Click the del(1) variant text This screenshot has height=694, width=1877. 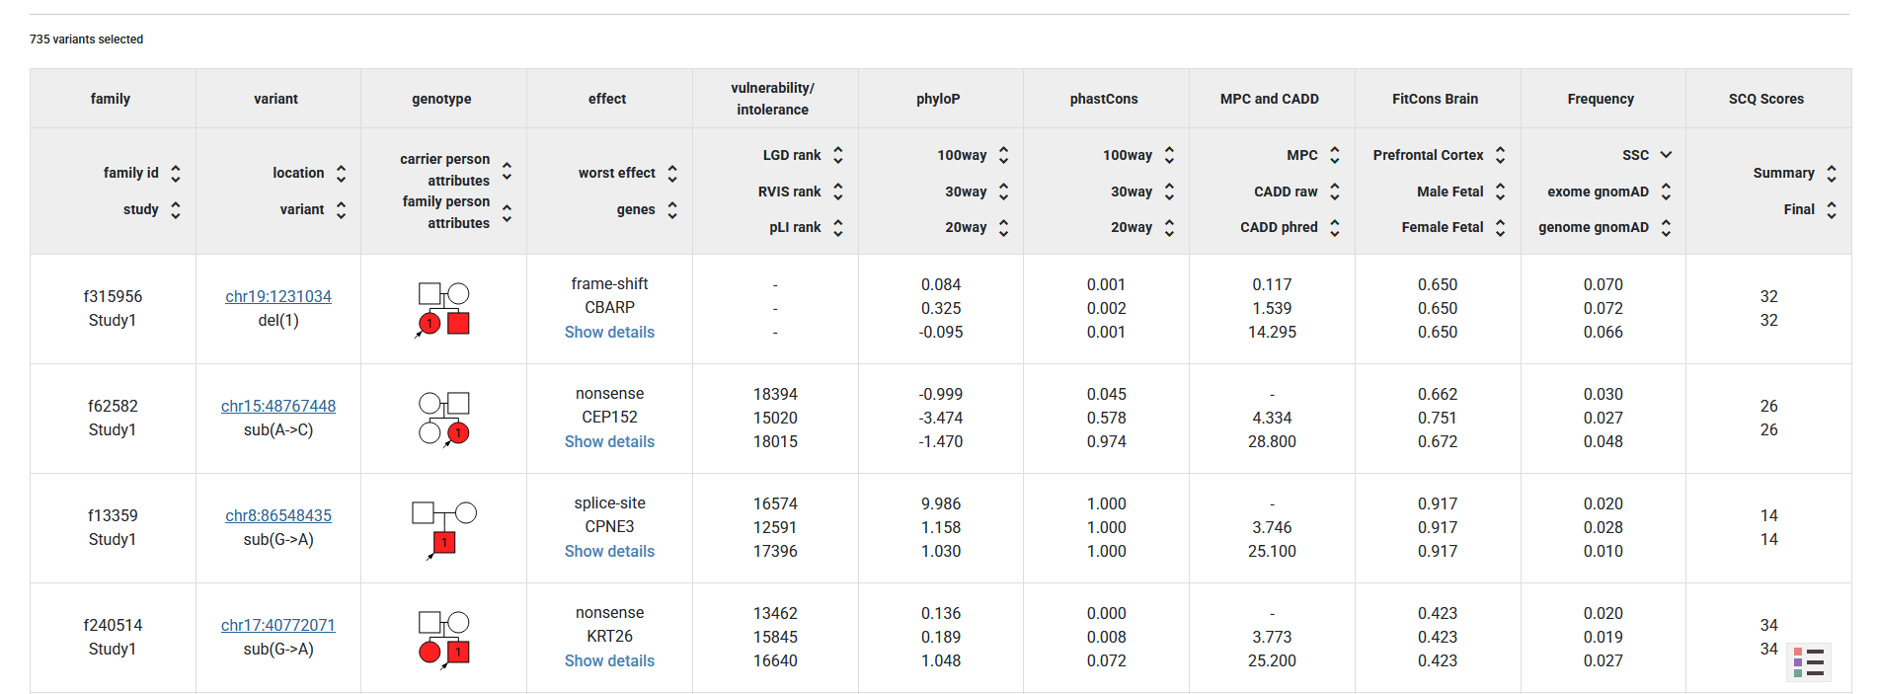(278, 320)
